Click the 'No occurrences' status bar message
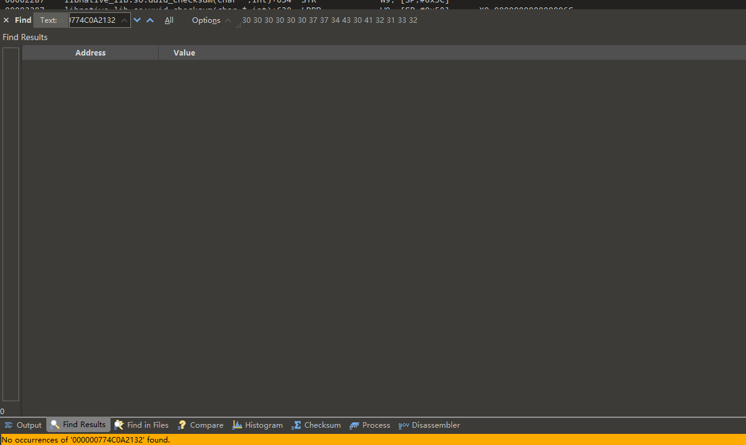This screenshot has height=445, width=746. (85, 440)
